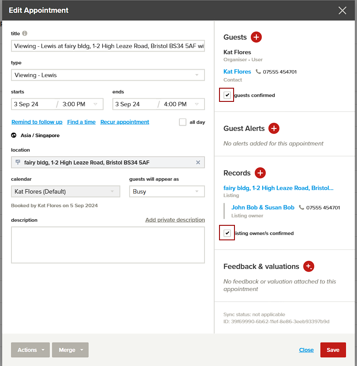Click the plus icon next to Records

point(260,173)
